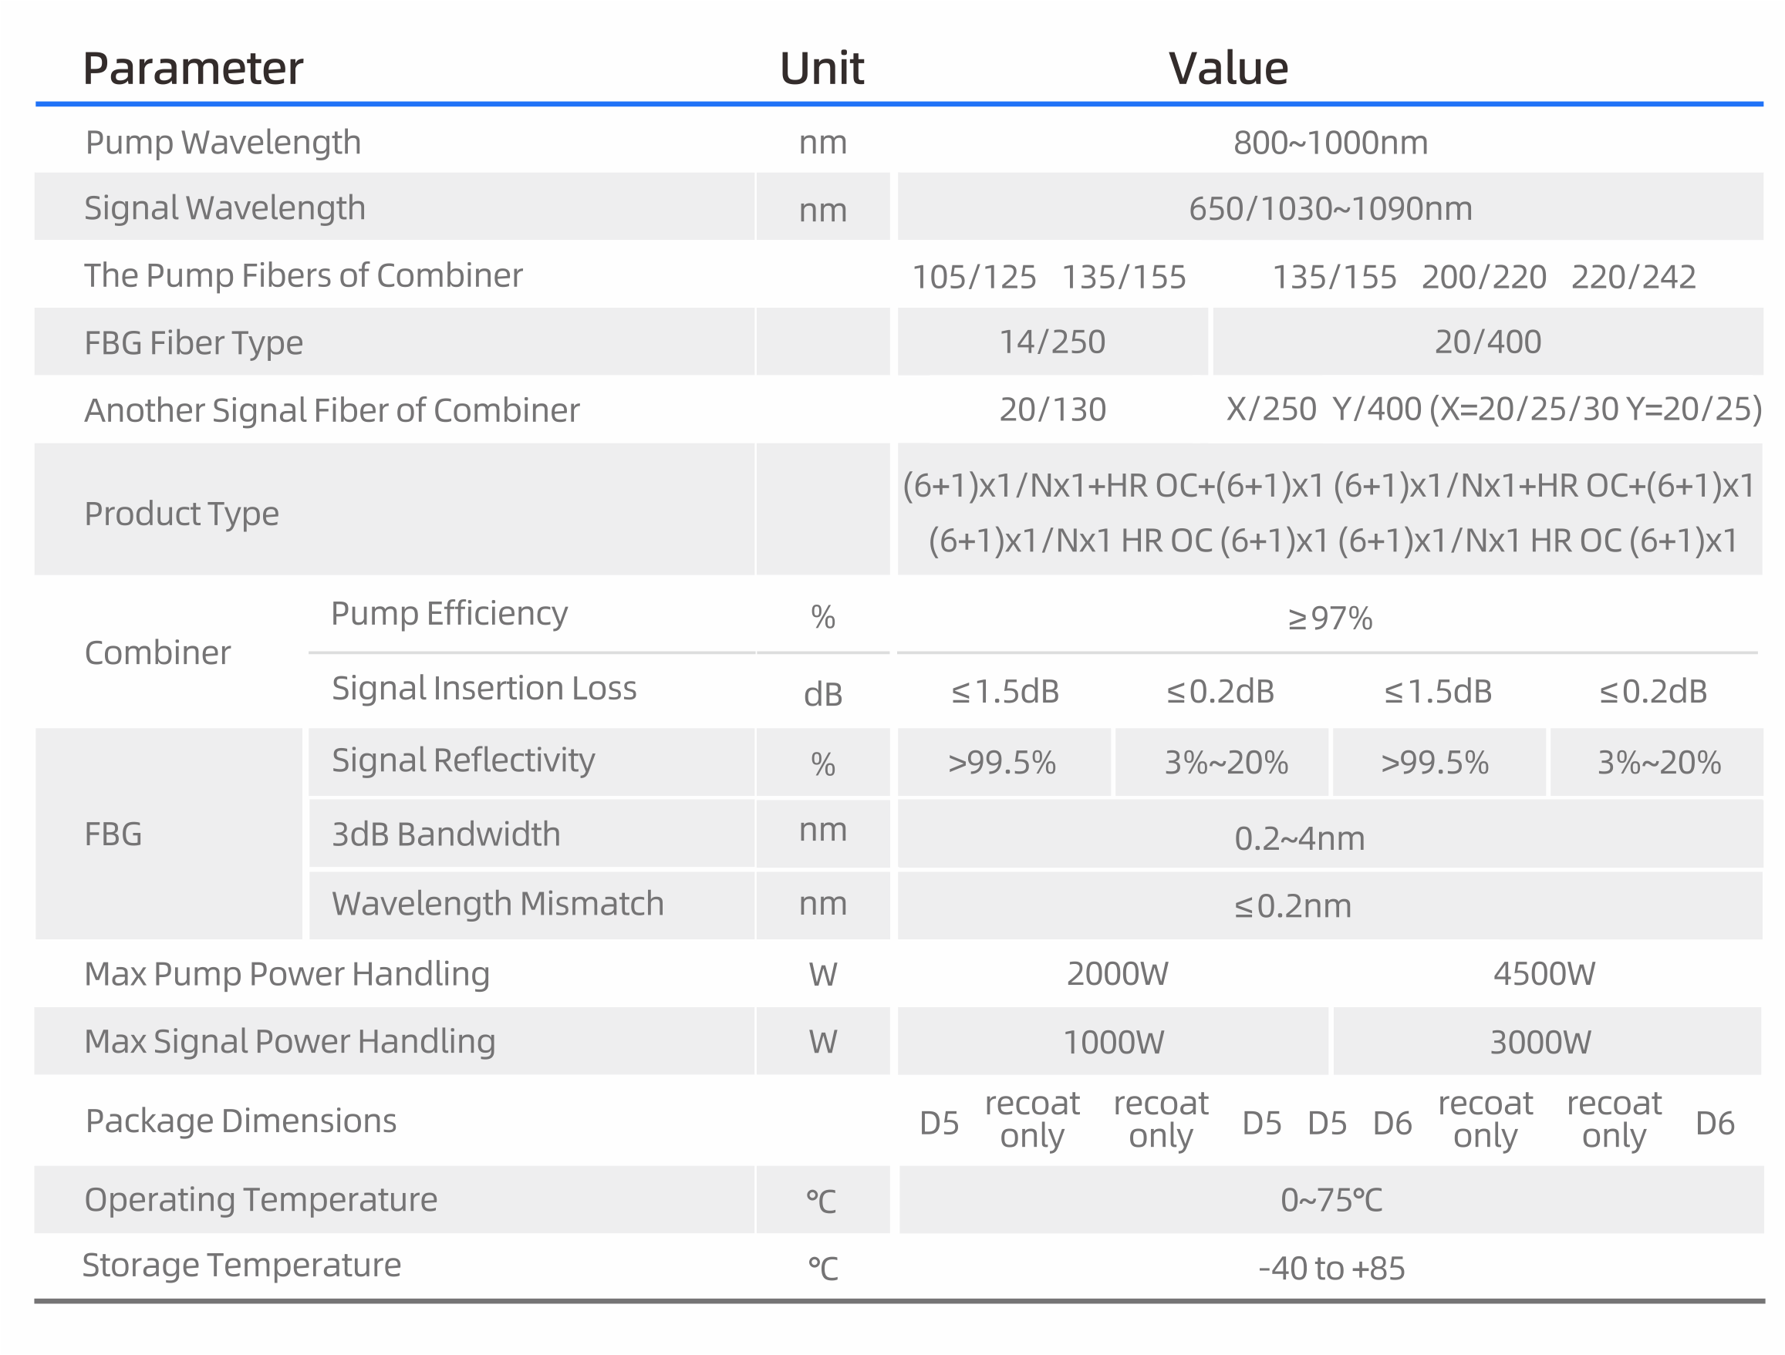Viewport: 1785px width, 1355px height.
Task: Click the Wavelength Mismatch label
Action: (x=498, y=904)
